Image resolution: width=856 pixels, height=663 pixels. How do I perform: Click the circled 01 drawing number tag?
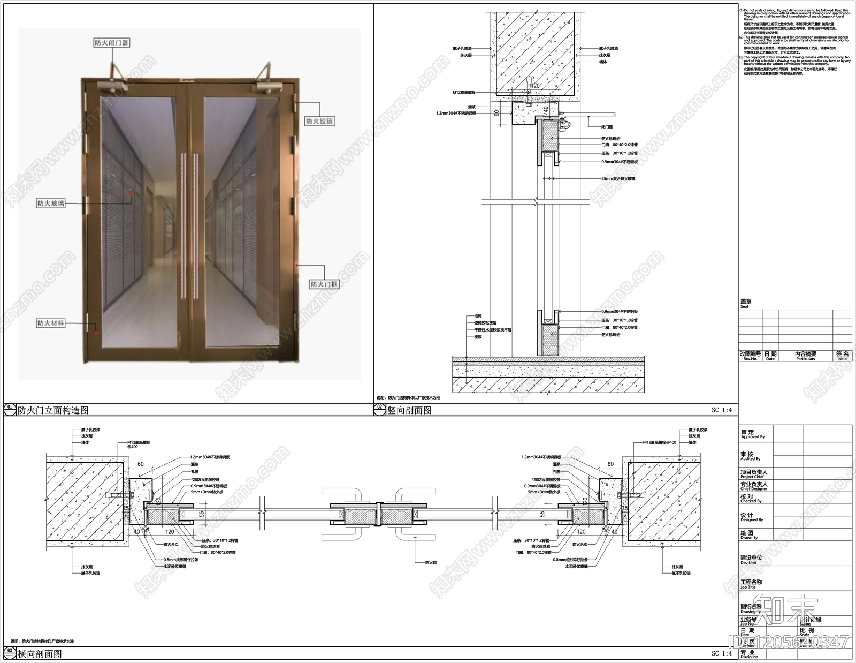[10, 410]
